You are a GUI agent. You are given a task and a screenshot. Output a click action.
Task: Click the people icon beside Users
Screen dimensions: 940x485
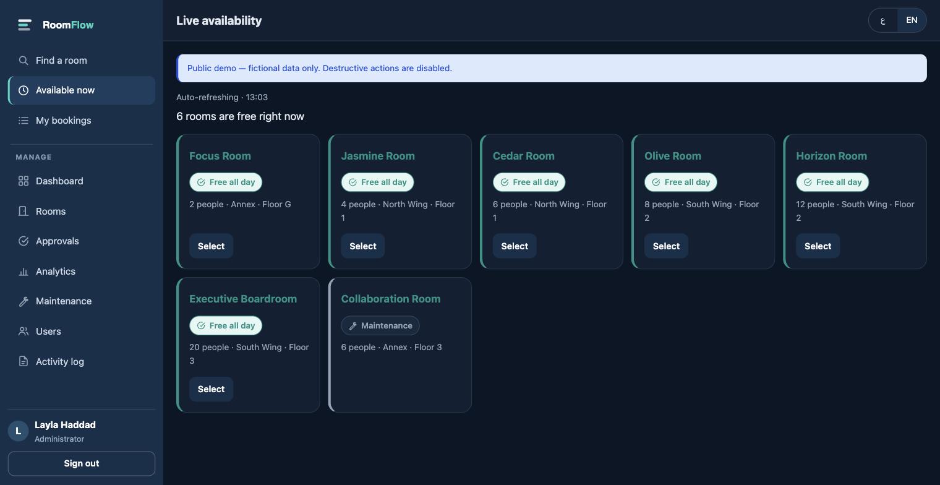pyautogui.click(x=23, y=332)
